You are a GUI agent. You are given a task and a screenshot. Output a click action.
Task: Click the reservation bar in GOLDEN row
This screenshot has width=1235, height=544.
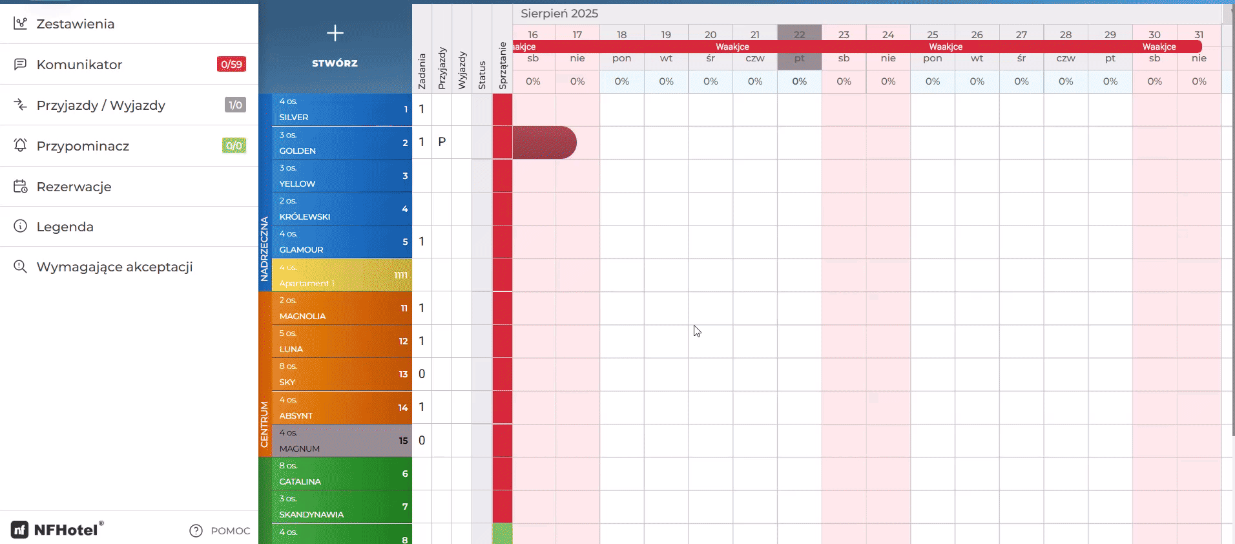click(x=545, y=142)
